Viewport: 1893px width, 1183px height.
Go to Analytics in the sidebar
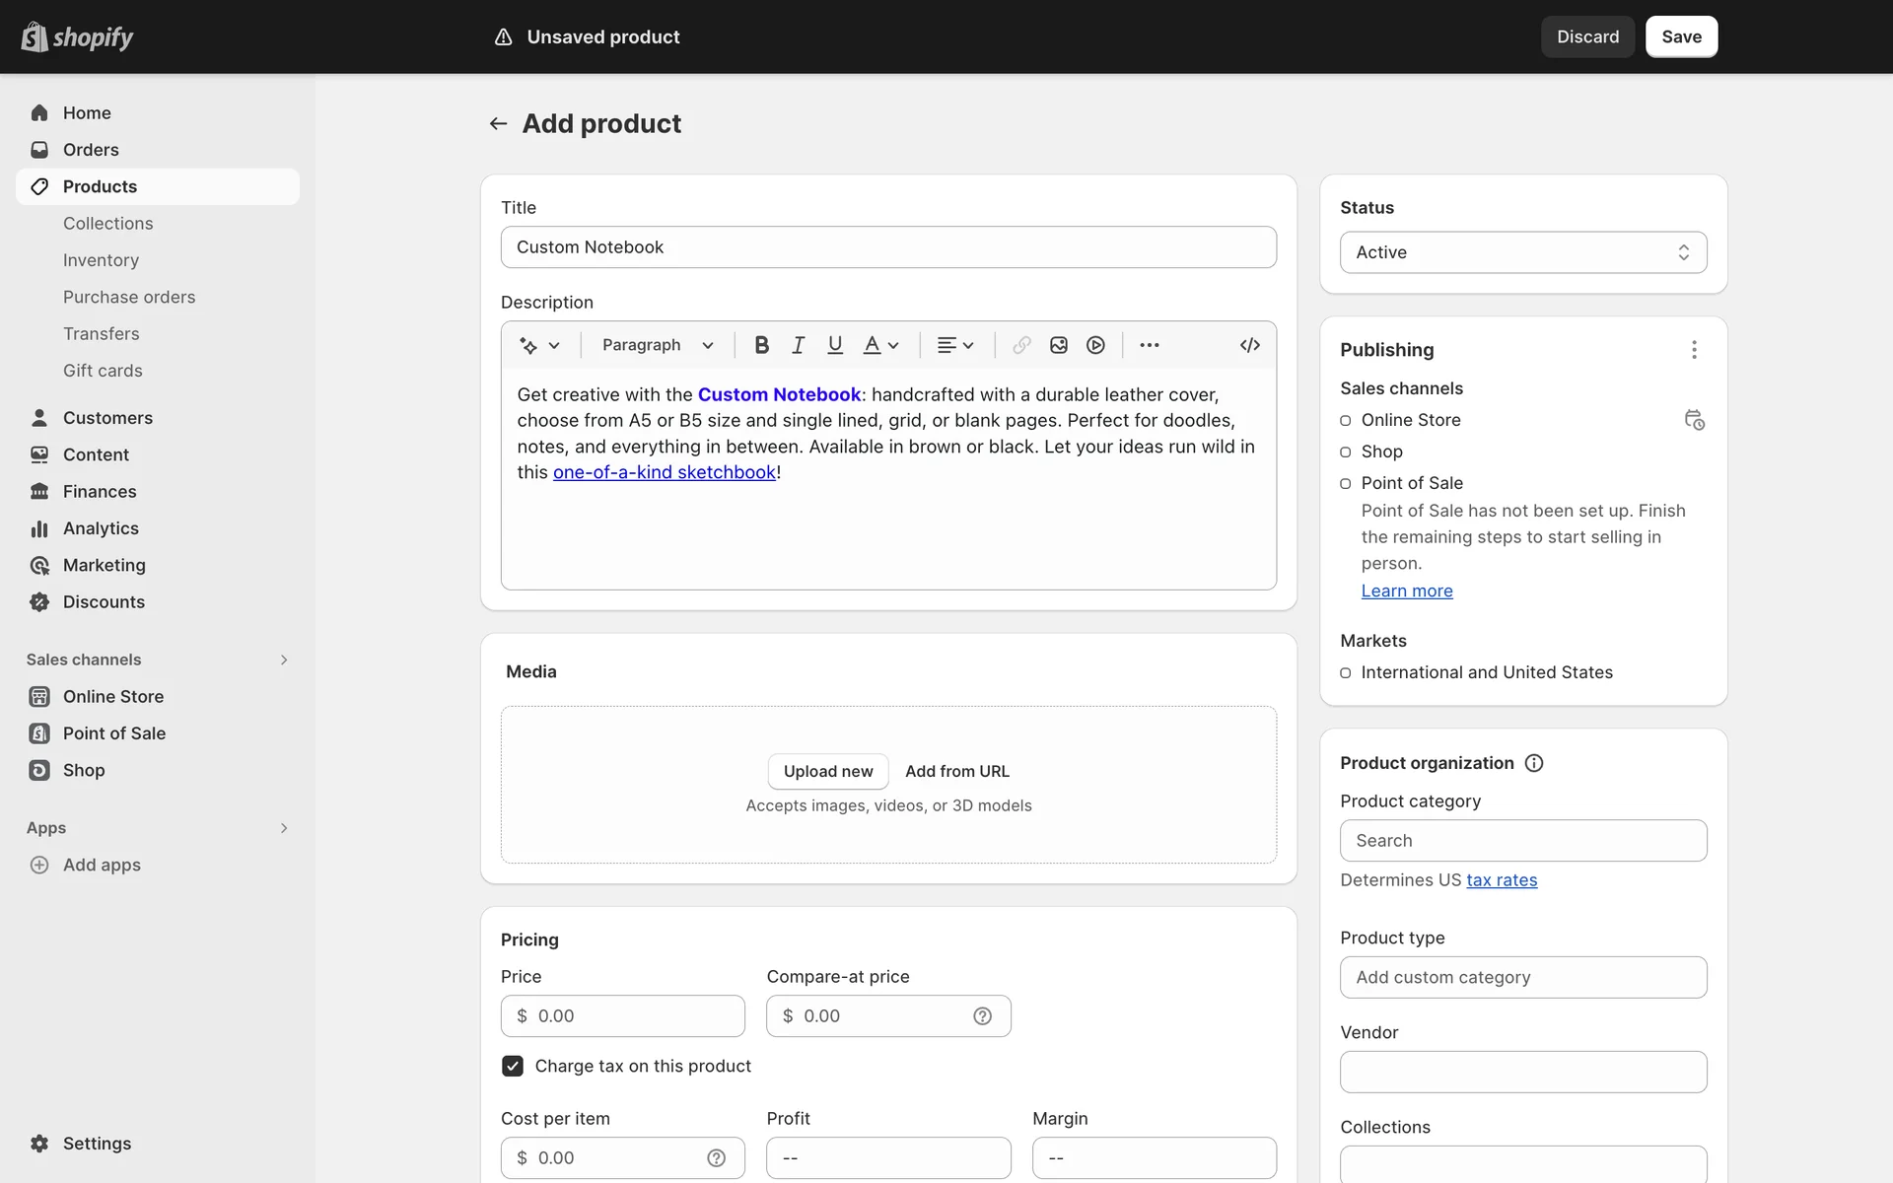(101, 528)
